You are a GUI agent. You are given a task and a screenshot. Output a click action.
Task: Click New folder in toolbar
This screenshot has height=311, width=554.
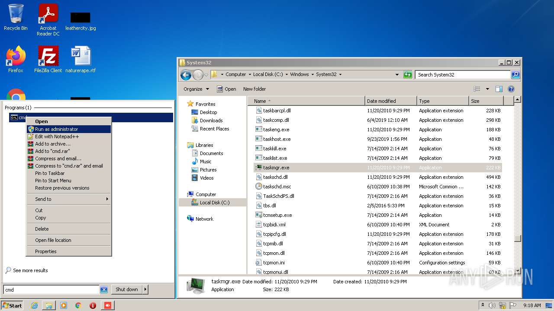254,89
